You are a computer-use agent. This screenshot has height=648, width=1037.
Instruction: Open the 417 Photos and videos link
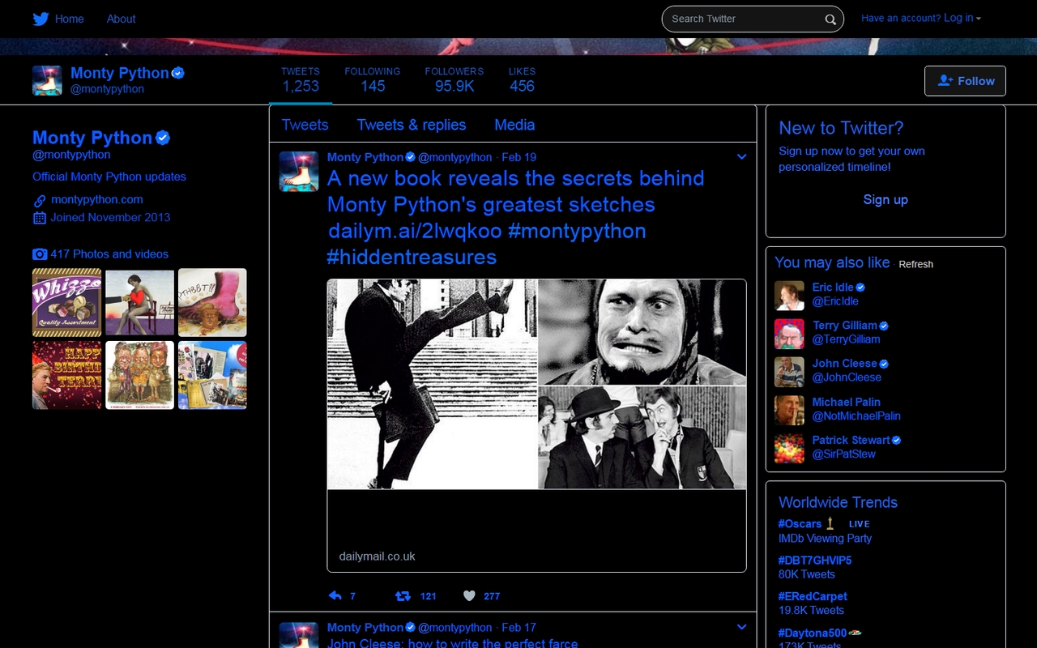109,254
